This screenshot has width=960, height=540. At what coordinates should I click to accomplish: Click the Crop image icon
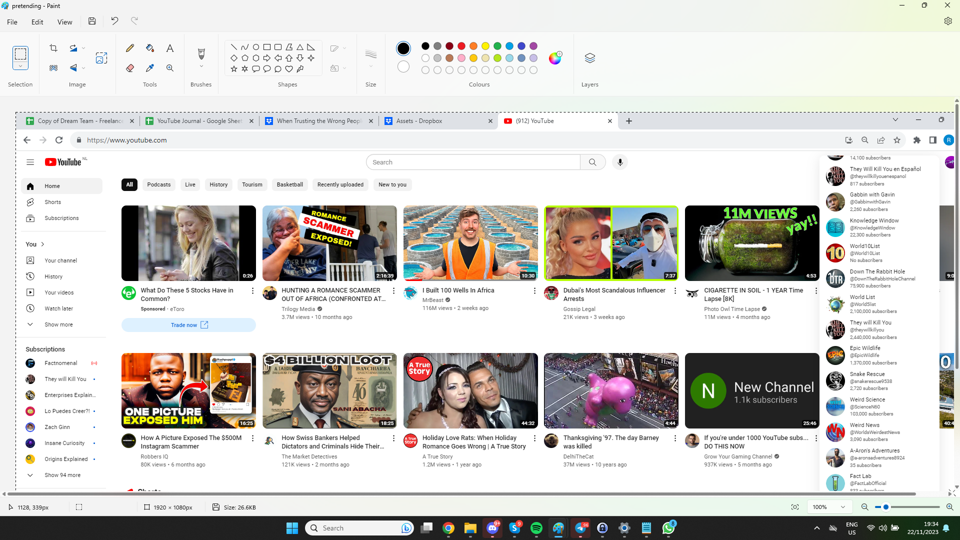[x=53, y=48]
